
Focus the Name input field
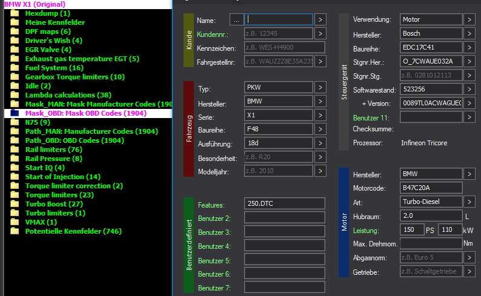tap(279, 19)
